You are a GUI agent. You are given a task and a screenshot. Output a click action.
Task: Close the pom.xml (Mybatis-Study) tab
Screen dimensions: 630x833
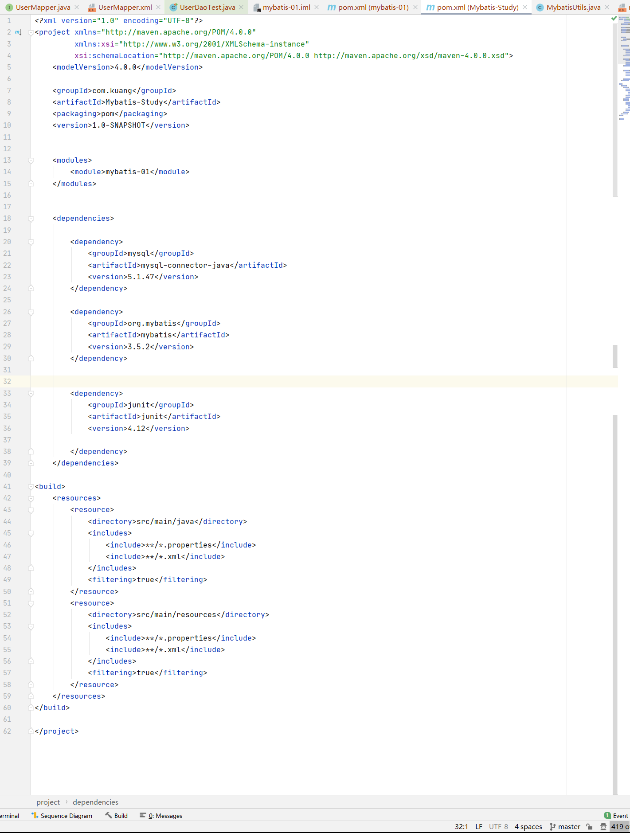pyautogui.click(x=525, y=7)
